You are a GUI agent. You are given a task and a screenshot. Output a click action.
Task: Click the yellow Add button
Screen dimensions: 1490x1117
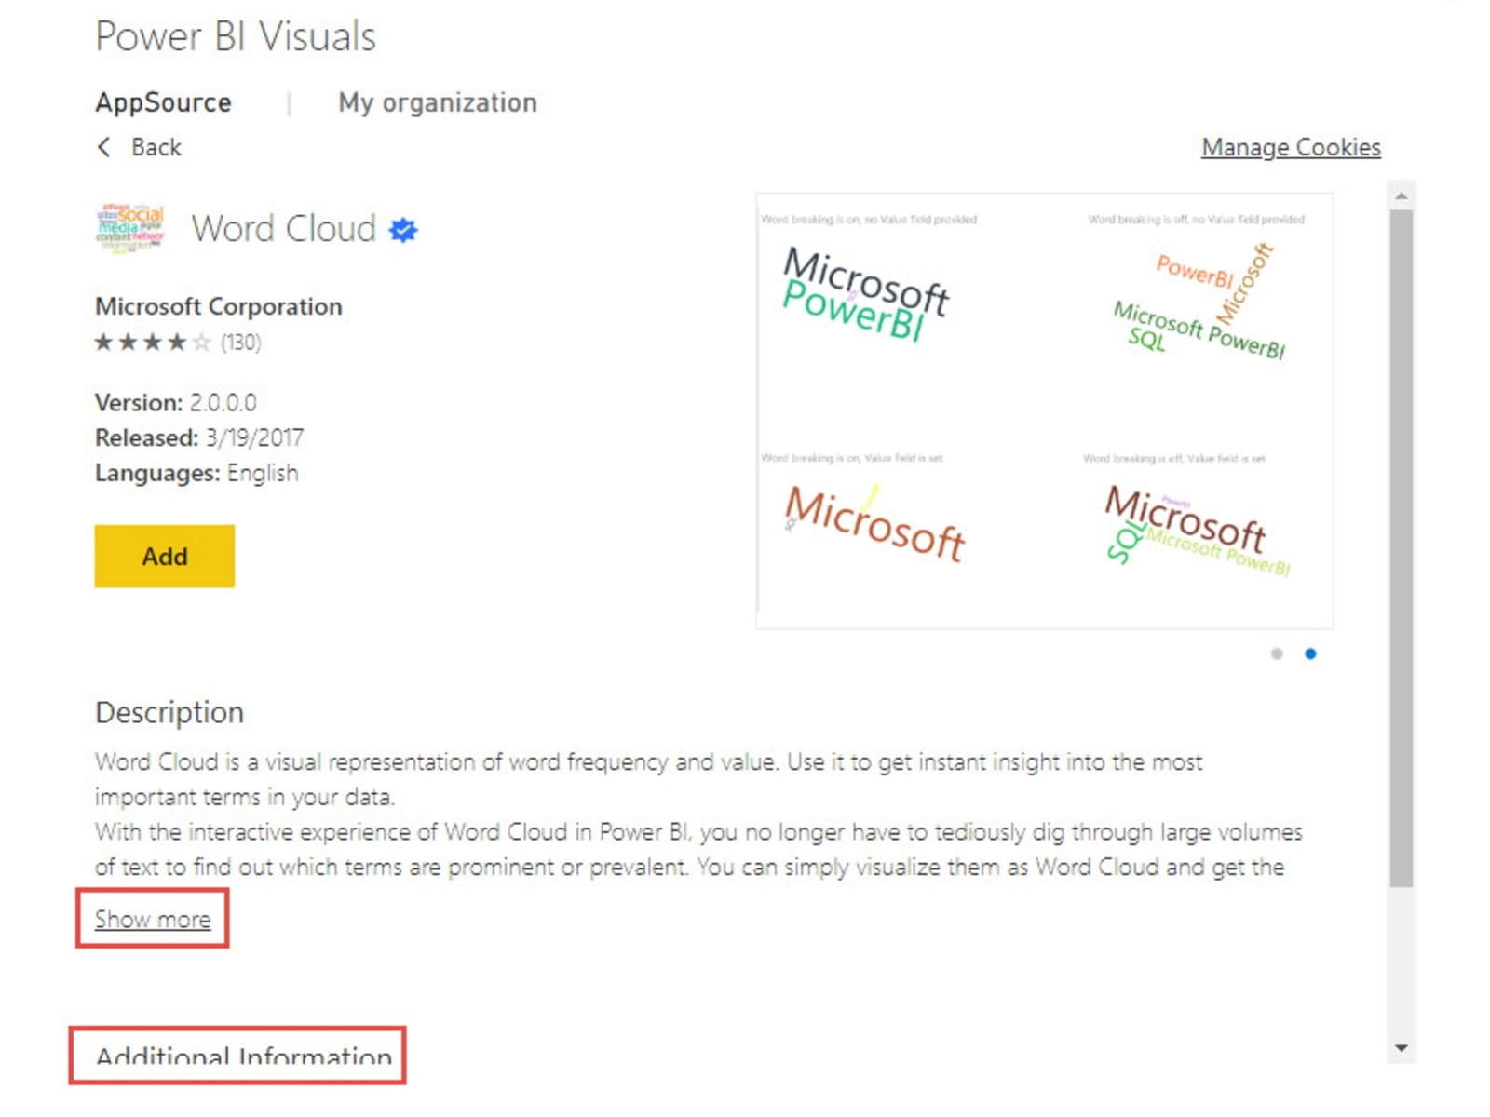click(x=164, y=556)
